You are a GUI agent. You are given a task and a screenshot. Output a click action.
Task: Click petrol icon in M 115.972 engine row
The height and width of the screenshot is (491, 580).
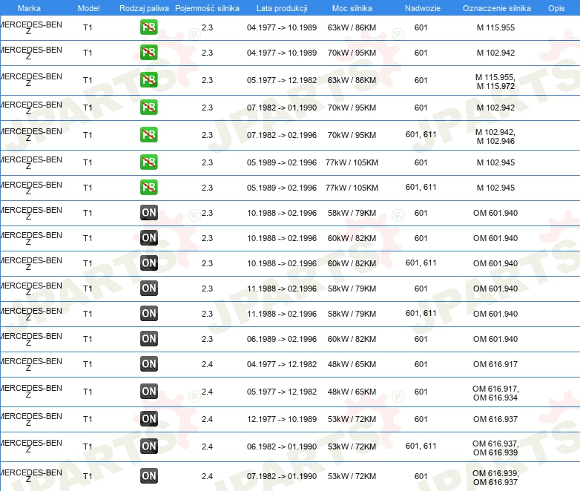coord(148,80)
